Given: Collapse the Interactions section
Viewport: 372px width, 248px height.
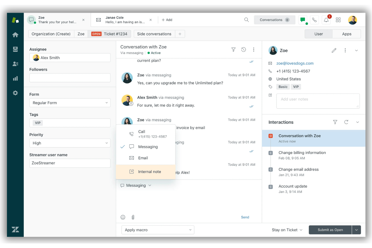Looking at the screenshot, I should [357, 122].
